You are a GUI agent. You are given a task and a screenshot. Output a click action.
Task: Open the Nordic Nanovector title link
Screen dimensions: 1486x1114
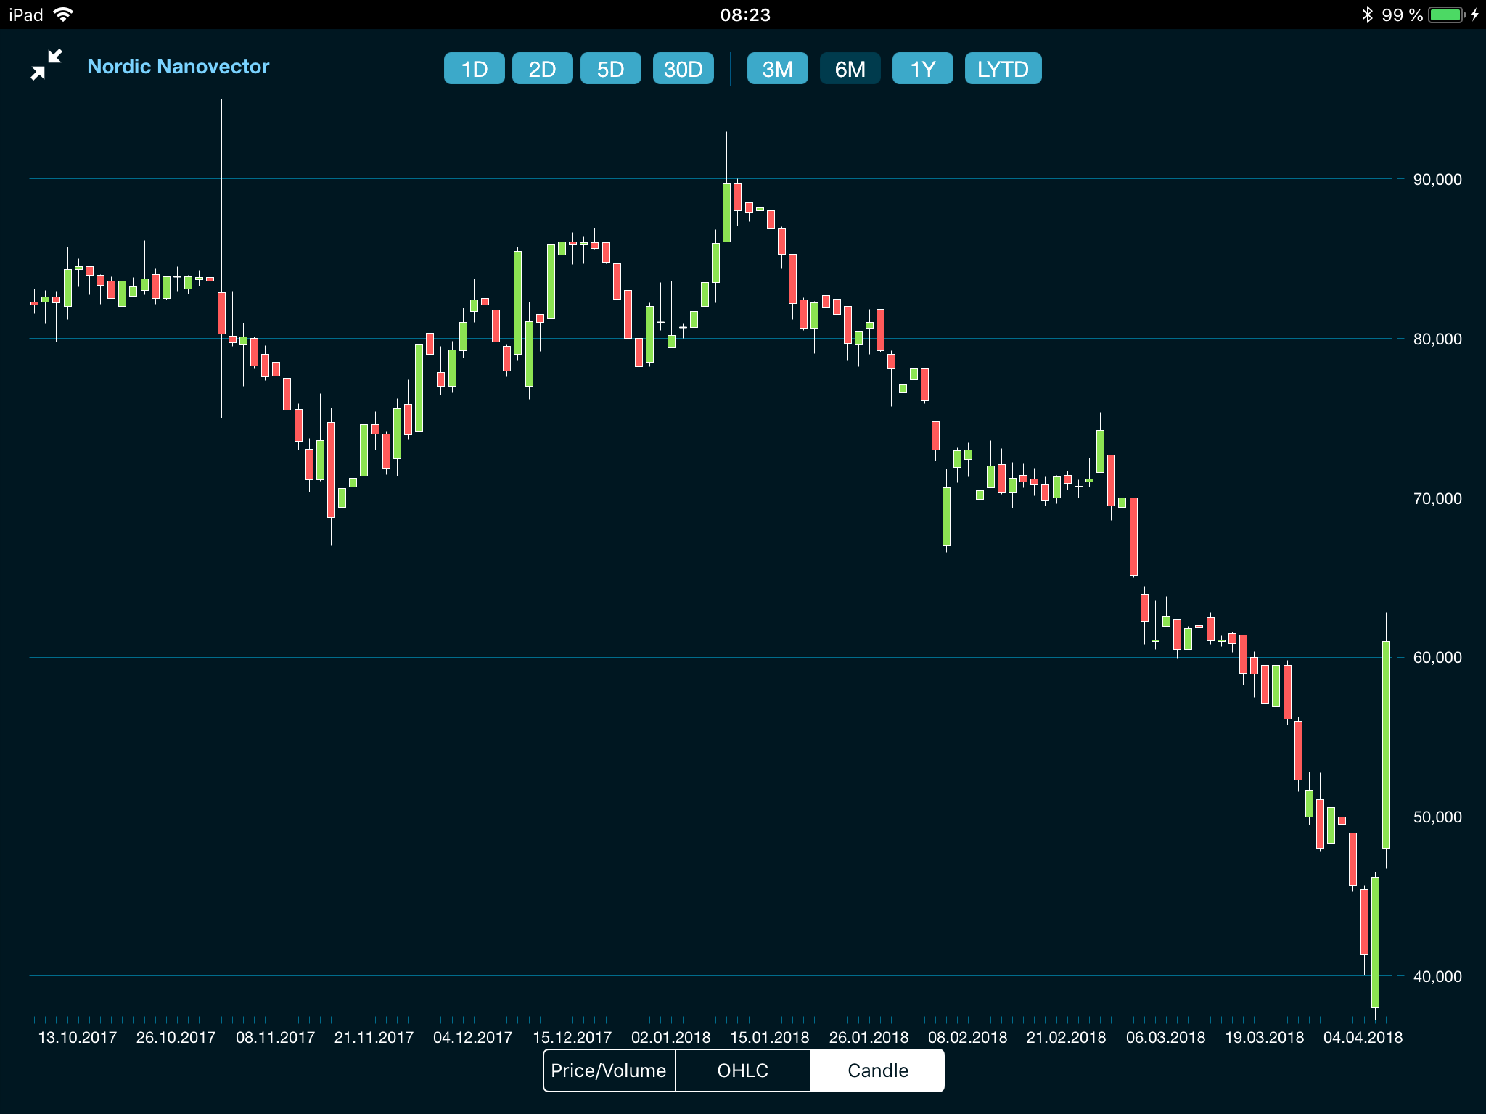tap(178, 66)
